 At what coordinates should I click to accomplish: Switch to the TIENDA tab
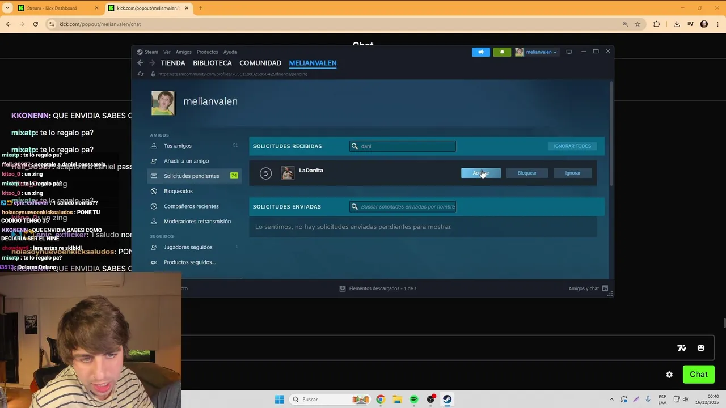(173, 63)
